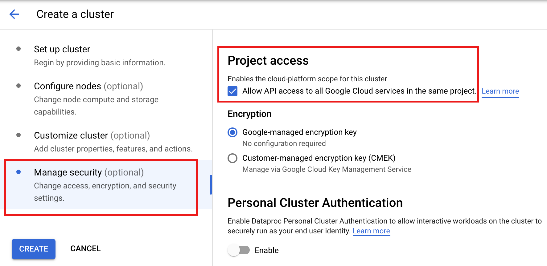This screenshot has width=547, height=266.
Task: Switch to Customize cluster step
Action: [71, 135]
